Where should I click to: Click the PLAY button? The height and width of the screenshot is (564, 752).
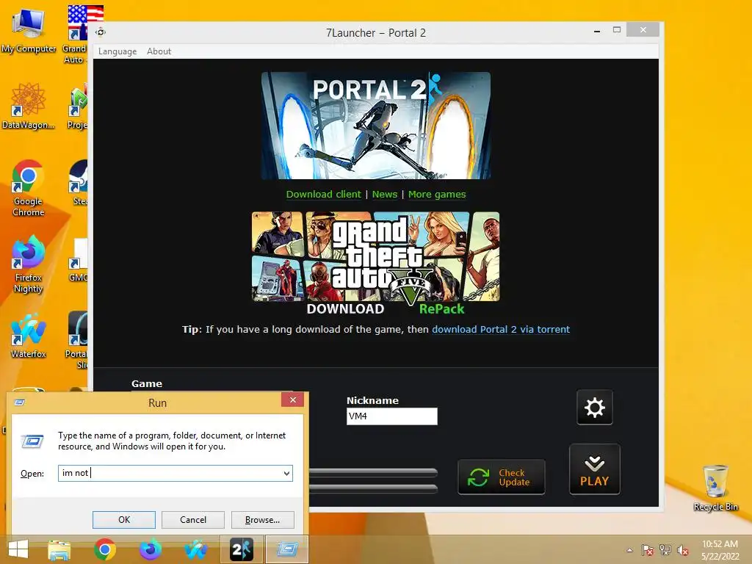[594, 469]
